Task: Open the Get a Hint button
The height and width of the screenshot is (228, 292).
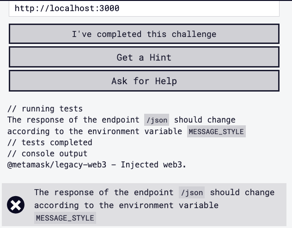Action: pos(144,57)
